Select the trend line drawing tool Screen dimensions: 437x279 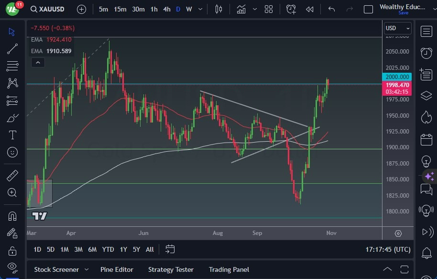(12, 48)
